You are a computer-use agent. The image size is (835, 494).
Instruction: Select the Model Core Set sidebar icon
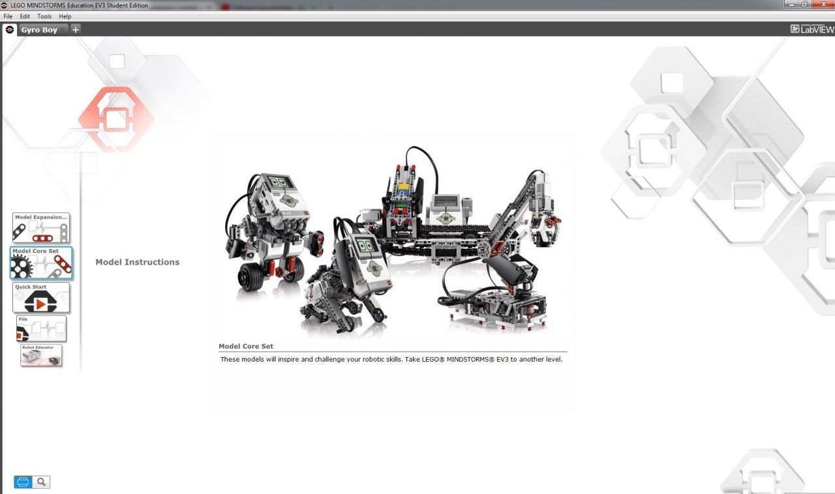pos(42,263)
